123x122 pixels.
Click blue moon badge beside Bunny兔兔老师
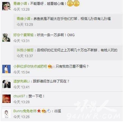pos(49,111)
